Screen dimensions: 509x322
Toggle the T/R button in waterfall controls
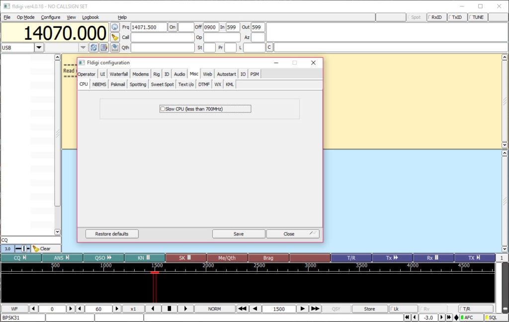tap(476, 309)
